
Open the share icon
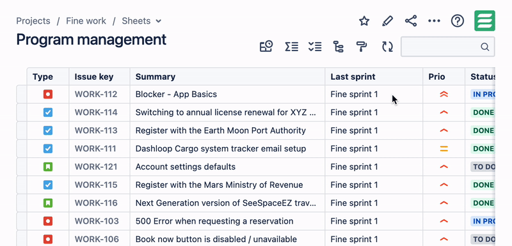[411, 21]
